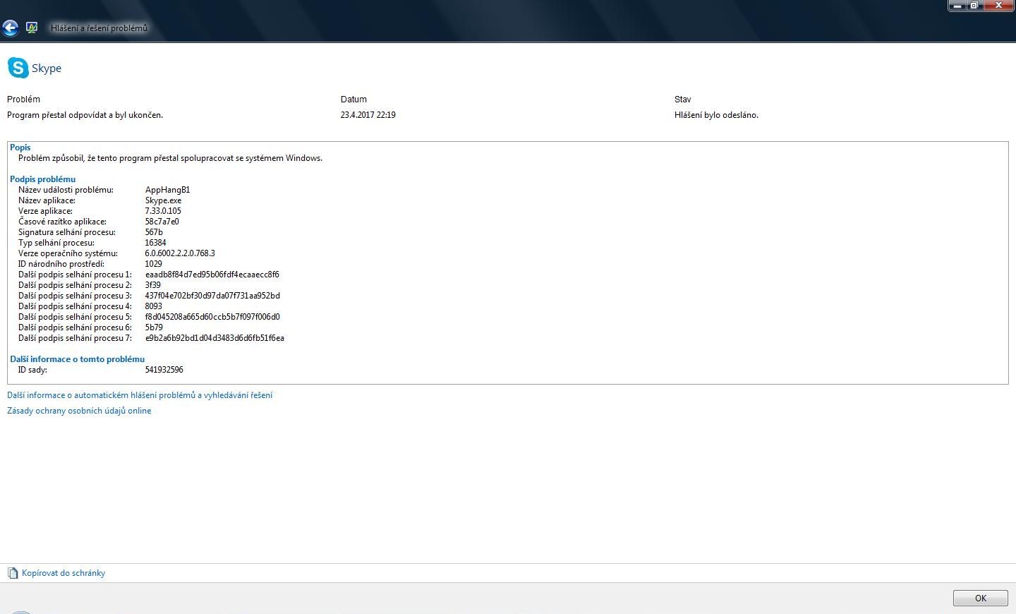
Task: Select locale ID value 1029
Action: (154, 264)
